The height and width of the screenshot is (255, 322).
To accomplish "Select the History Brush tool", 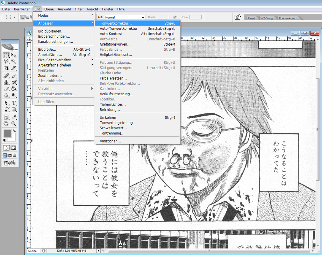I will tap(14, 82).
